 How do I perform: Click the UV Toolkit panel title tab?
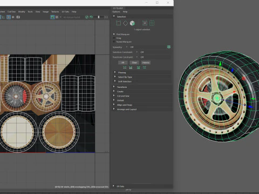[x=118, y=8]
